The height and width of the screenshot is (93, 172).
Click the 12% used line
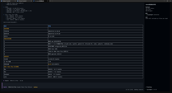point(148,10)
